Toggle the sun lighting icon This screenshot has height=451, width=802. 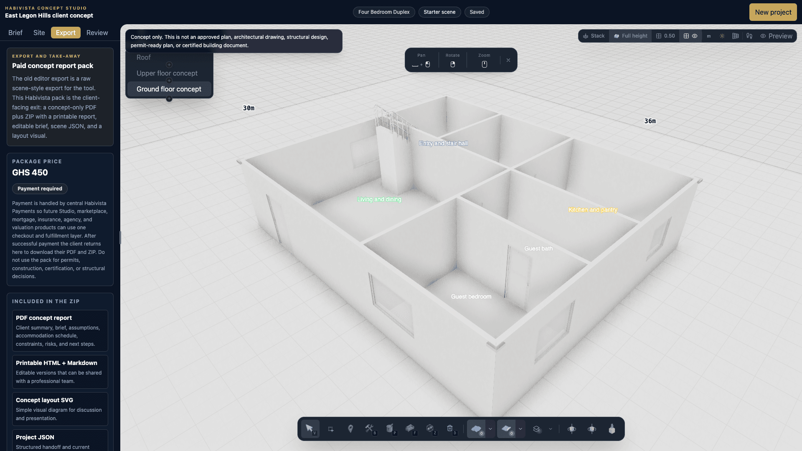(722, 36)
